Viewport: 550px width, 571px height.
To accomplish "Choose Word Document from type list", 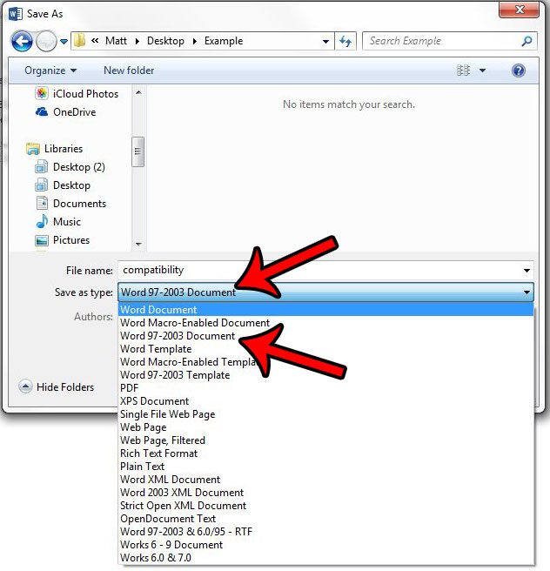I will coord(326,310).
